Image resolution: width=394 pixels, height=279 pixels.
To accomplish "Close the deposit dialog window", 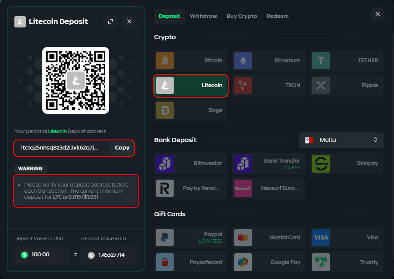I will [377, 14].
